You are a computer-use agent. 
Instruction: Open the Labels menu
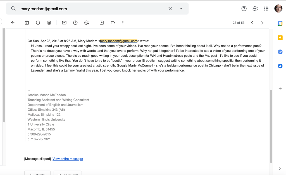click(113, 23)
